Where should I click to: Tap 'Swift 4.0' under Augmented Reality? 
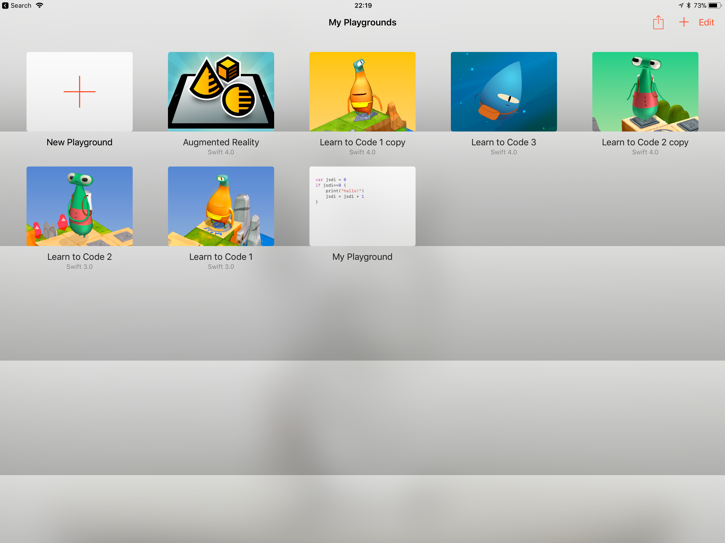coord(221,152)
